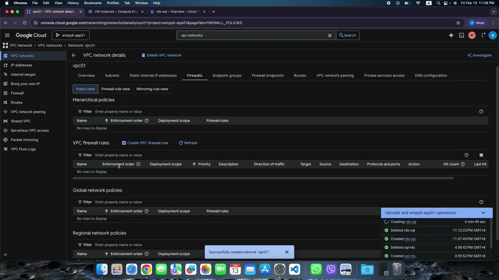
Task: Open System Settings from the Dock
Action: tap(280, 269)
